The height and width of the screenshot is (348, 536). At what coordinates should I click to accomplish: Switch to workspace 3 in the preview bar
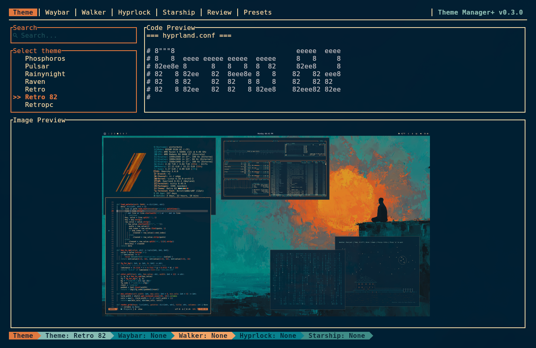(x=115, y=133)
